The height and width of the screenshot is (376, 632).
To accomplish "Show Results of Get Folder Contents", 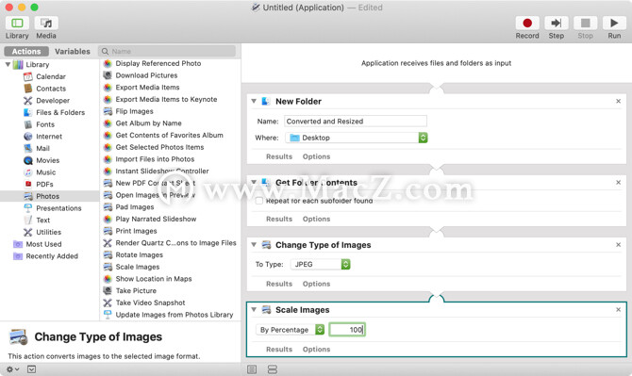I will pyautogui.click(x=279, y=219).
